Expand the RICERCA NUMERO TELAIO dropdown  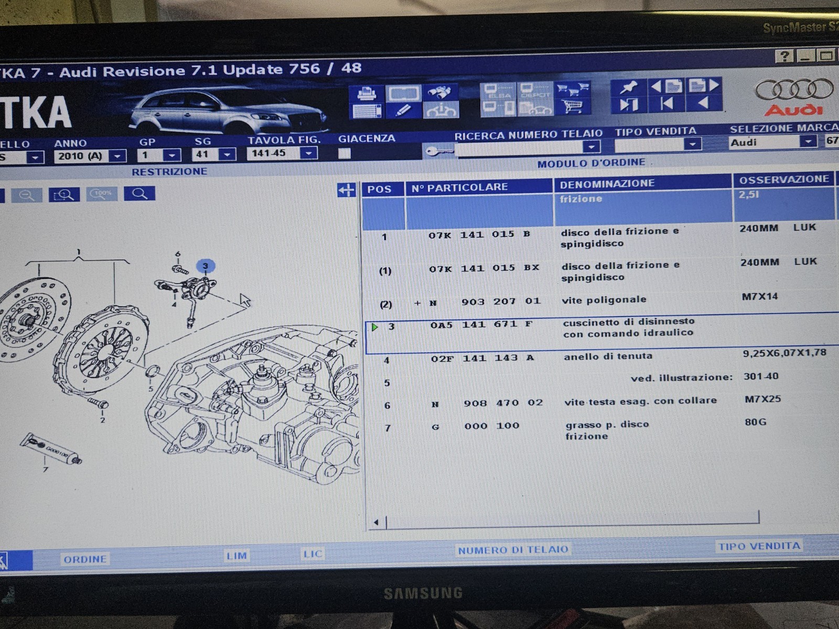click(591, 147)
